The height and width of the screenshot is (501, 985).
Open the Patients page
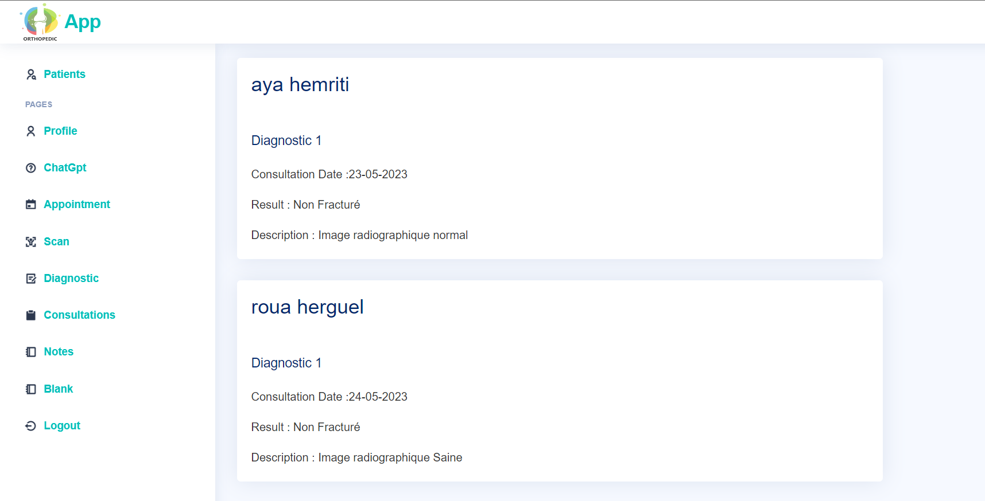click(64, 74)
